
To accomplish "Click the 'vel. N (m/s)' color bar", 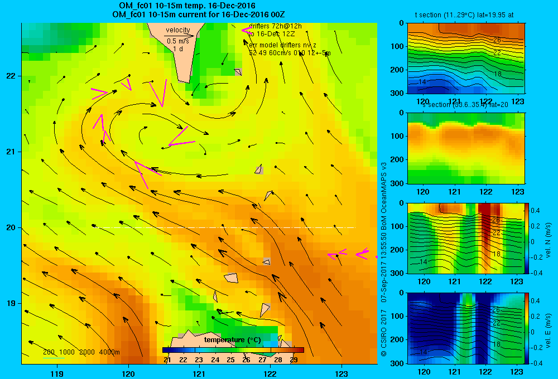I will click(527, 238).
